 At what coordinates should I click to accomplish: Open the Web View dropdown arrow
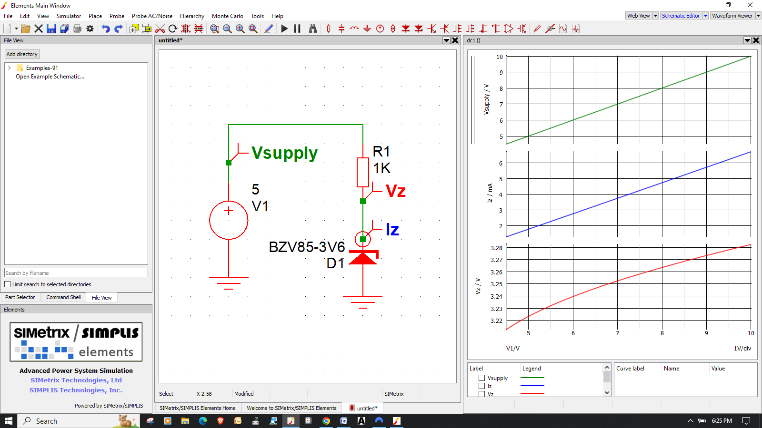click(655, 16)
